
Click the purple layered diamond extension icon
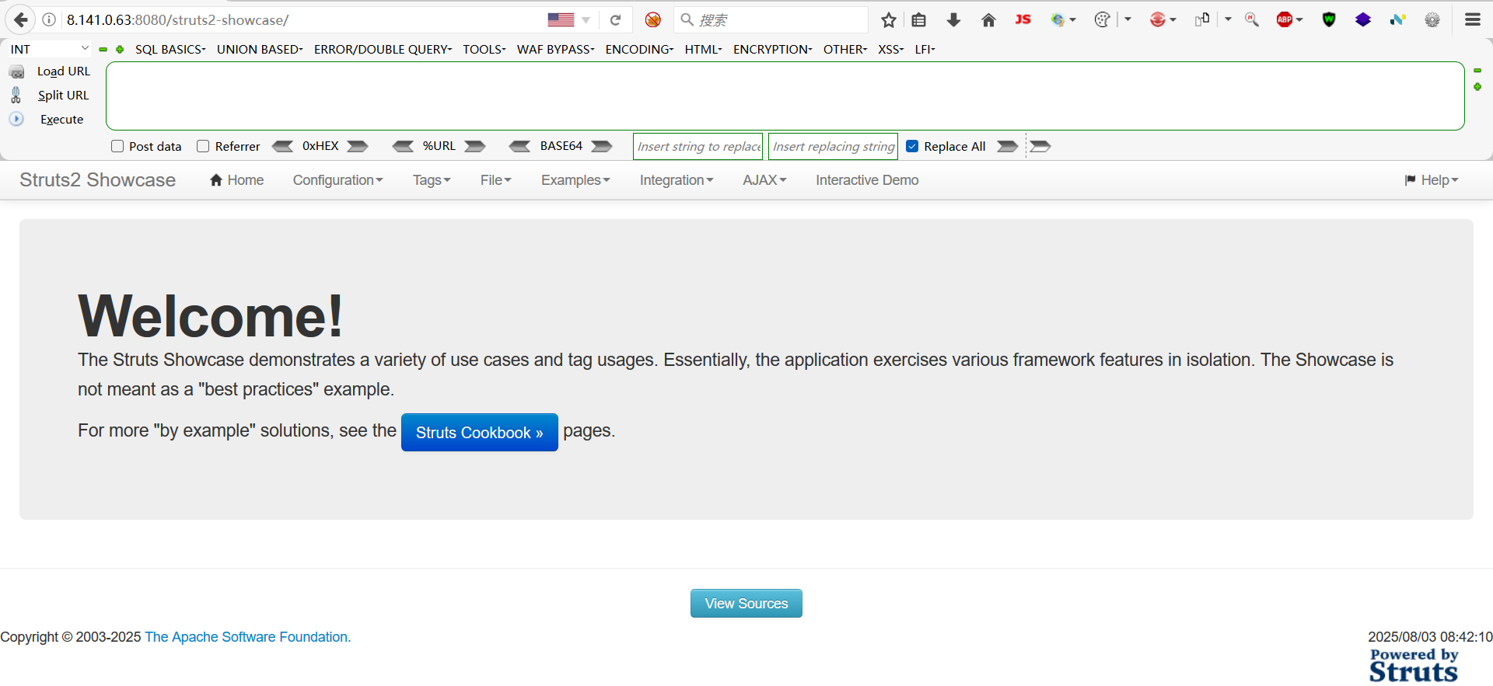coord(1363,20)
